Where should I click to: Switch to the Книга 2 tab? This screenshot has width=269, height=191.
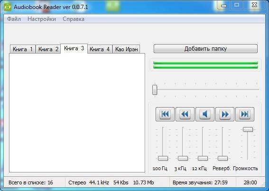click(48, 49)
